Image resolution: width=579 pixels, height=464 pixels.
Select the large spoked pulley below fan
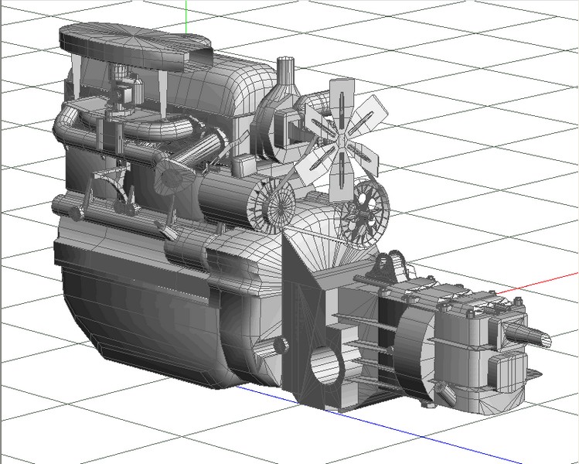[x=366, y=207]
